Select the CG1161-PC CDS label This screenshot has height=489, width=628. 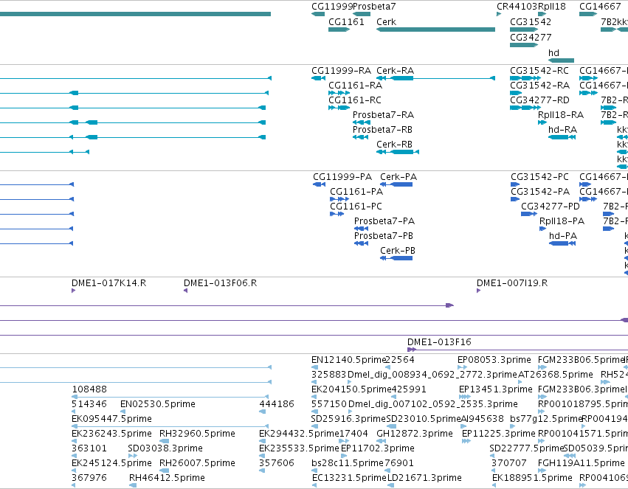point(356,207)
